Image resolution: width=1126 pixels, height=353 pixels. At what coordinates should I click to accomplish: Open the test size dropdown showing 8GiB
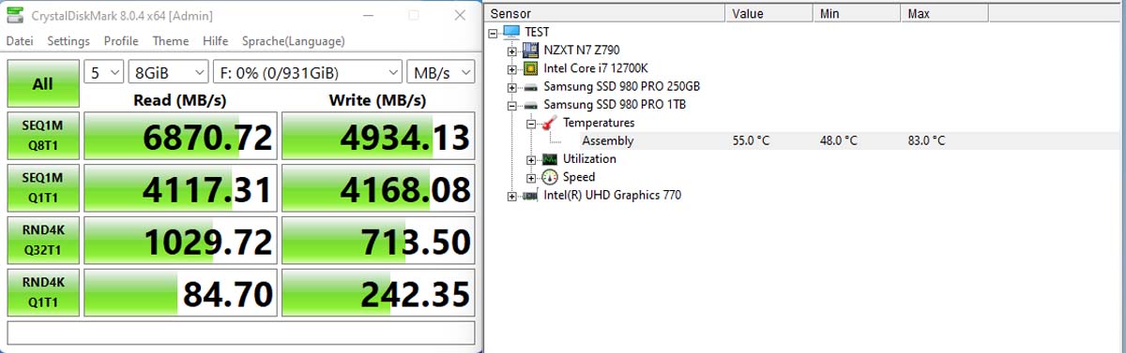click(169, 73)
